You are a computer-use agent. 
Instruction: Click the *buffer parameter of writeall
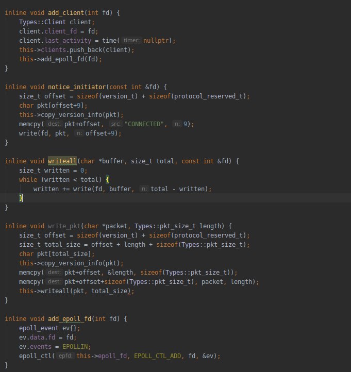(x=111, y=161)
